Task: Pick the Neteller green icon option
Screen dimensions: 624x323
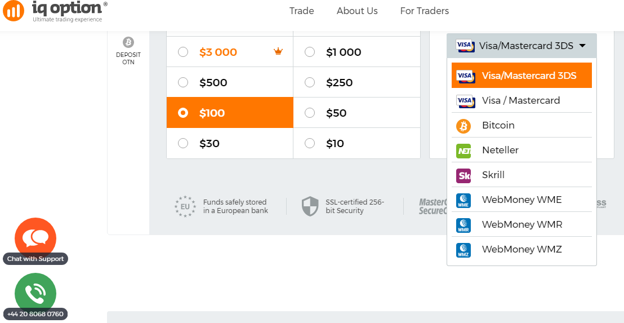Action: pos(463,151)
